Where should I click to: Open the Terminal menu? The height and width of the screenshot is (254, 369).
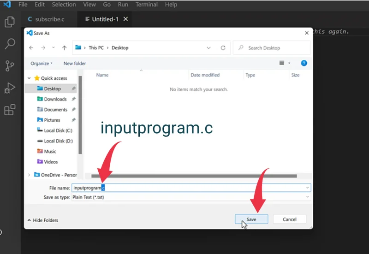[x=146, y=5]
